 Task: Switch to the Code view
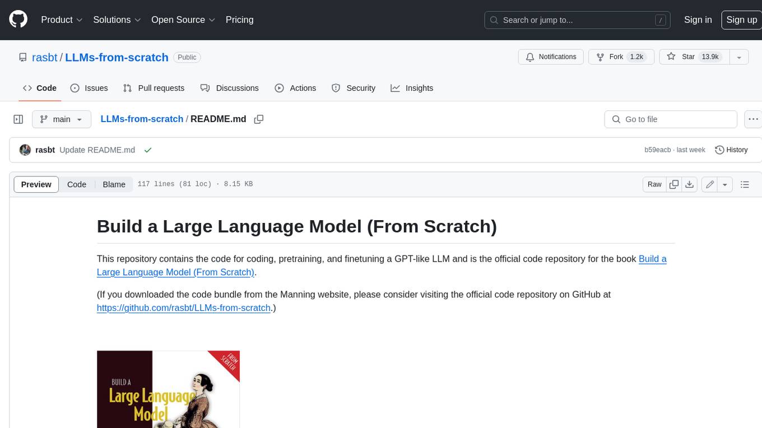(x=77, y=184)
